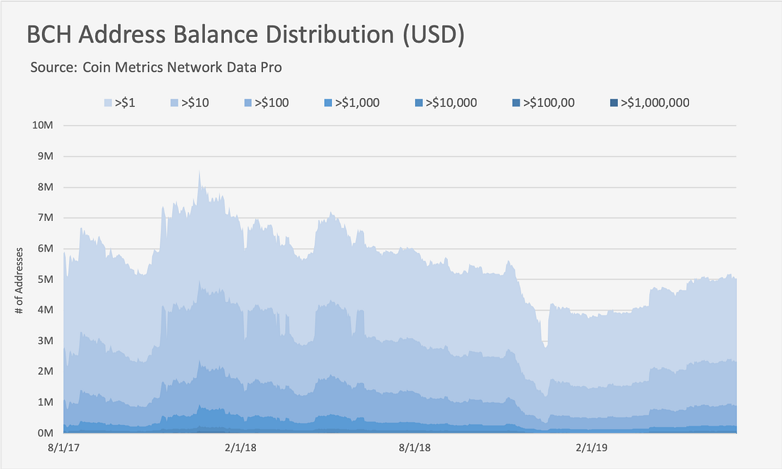Click the 2/1/18 x-axis date label
The width and height of the screenshot is (782, 469).
[240, 448]
